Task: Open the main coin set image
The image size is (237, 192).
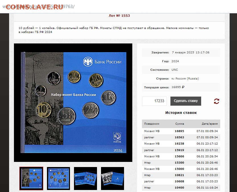Action: 73,103
